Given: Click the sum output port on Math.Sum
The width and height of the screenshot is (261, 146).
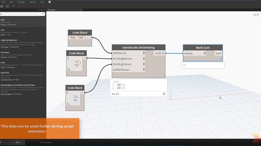Looking at the screenshot, I should point(218,53).
